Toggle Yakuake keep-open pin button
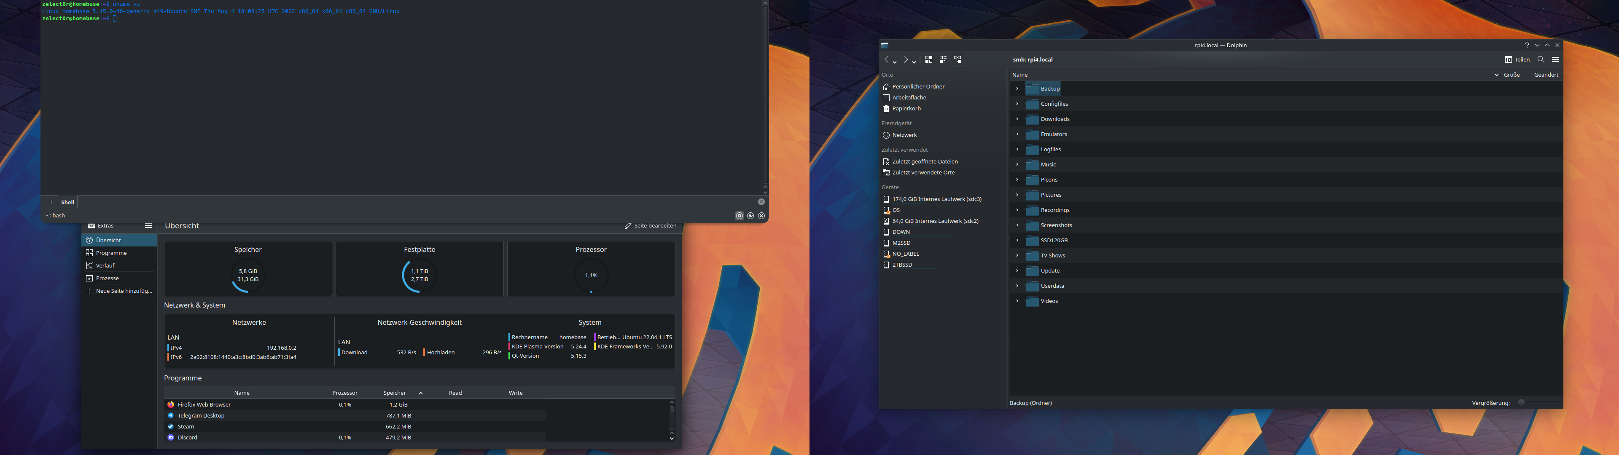The width and height of the screenshot is (1619, 455). 739,216
